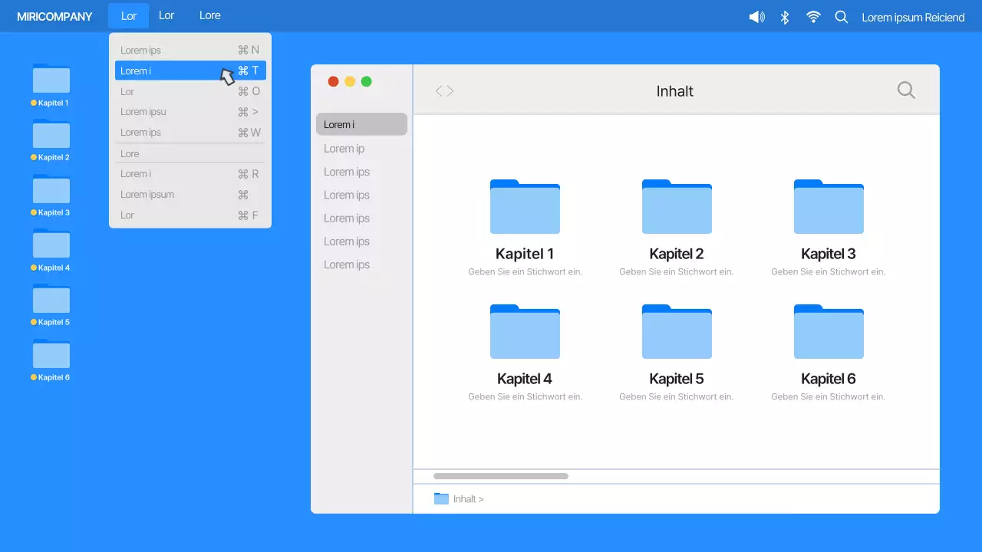Open the Lore menu in the menu bar
982x552 pixels.
209,15
